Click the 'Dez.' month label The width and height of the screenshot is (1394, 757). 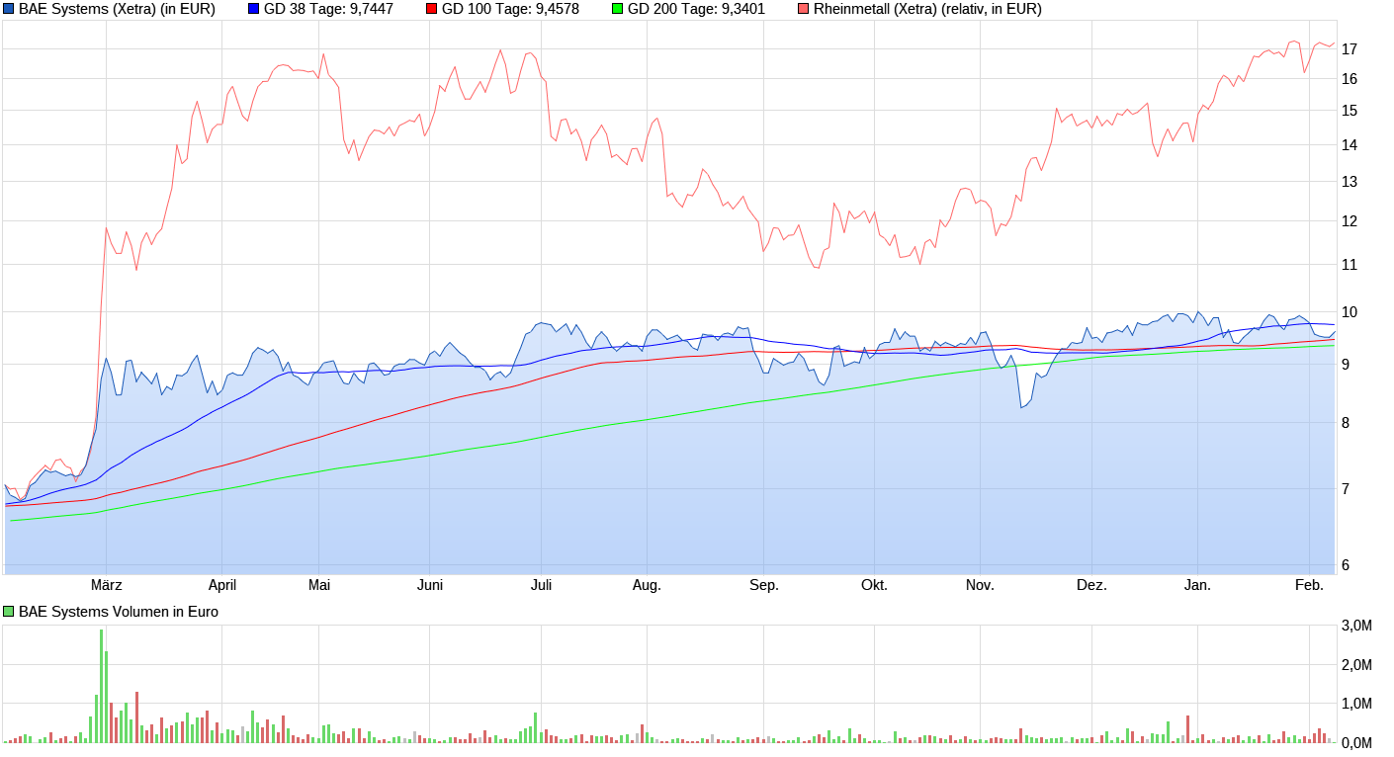pyautogui.click(x=1091, y=585)
